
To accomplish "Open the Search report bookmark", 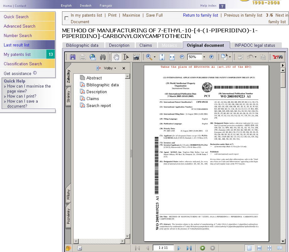I will click(99, 106).
